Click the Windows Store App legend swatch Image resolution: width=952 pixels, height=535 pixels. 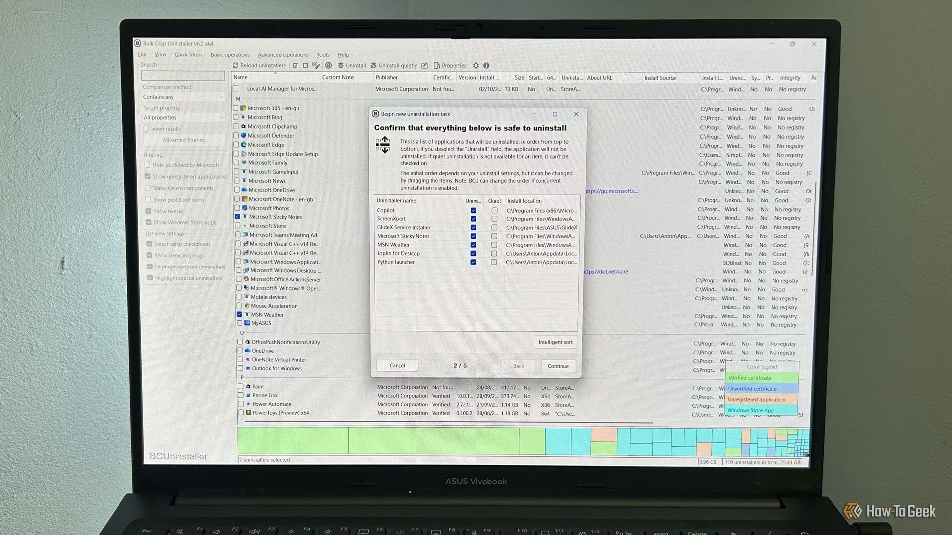pos(761,410)
